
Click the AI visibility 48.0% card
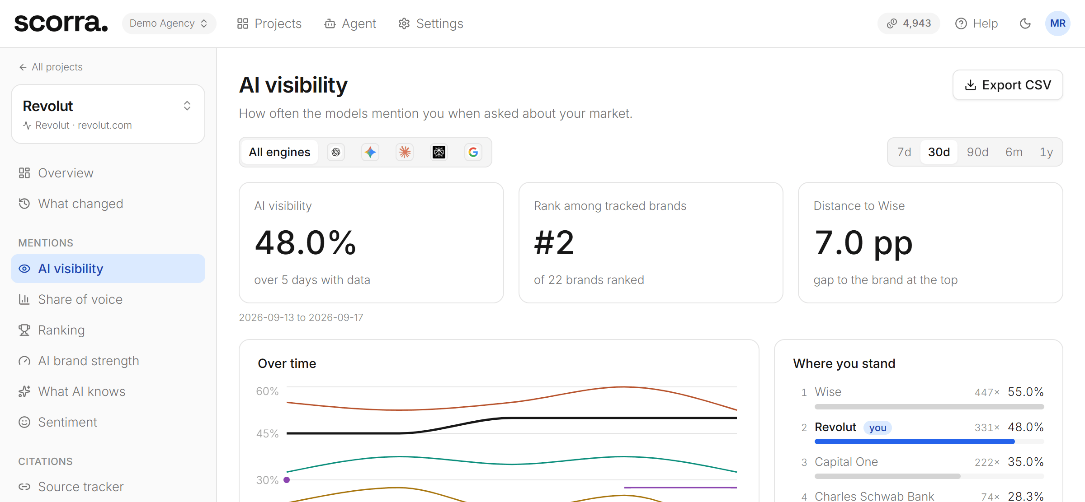371,242
